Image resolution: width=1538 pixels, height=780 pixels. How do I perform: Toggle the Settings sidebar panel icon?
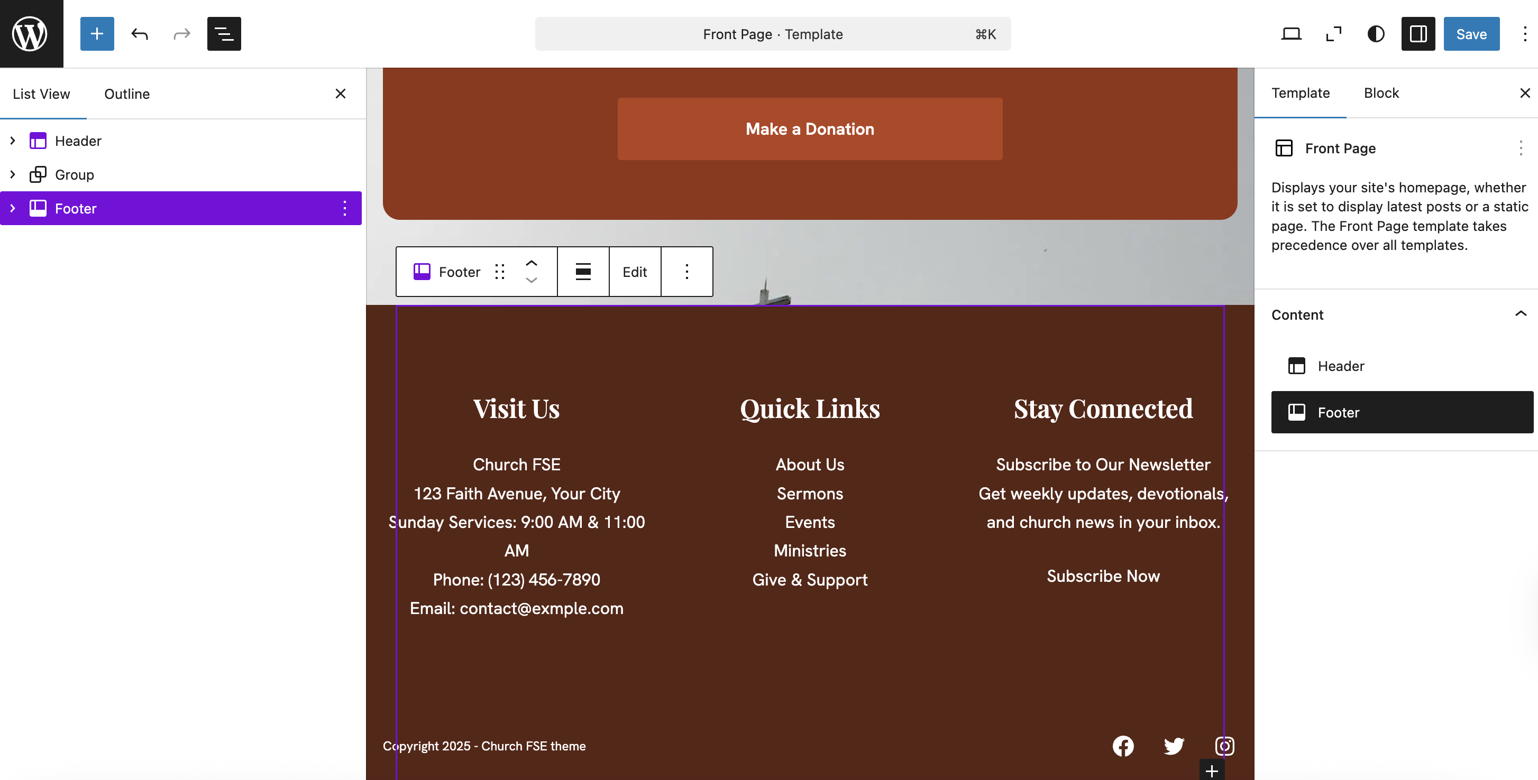[1418, 34]
